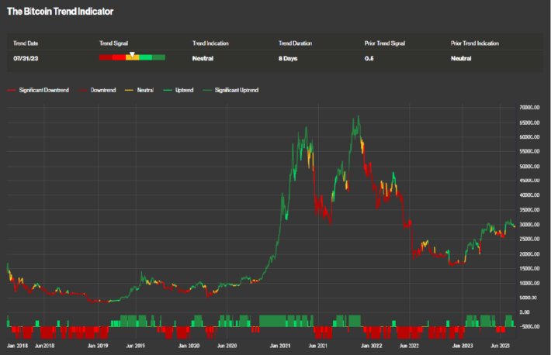This screenshot has width=551, height=355.
Task: Click the Prior Trend Signal column header
Action: click(385, 43)
